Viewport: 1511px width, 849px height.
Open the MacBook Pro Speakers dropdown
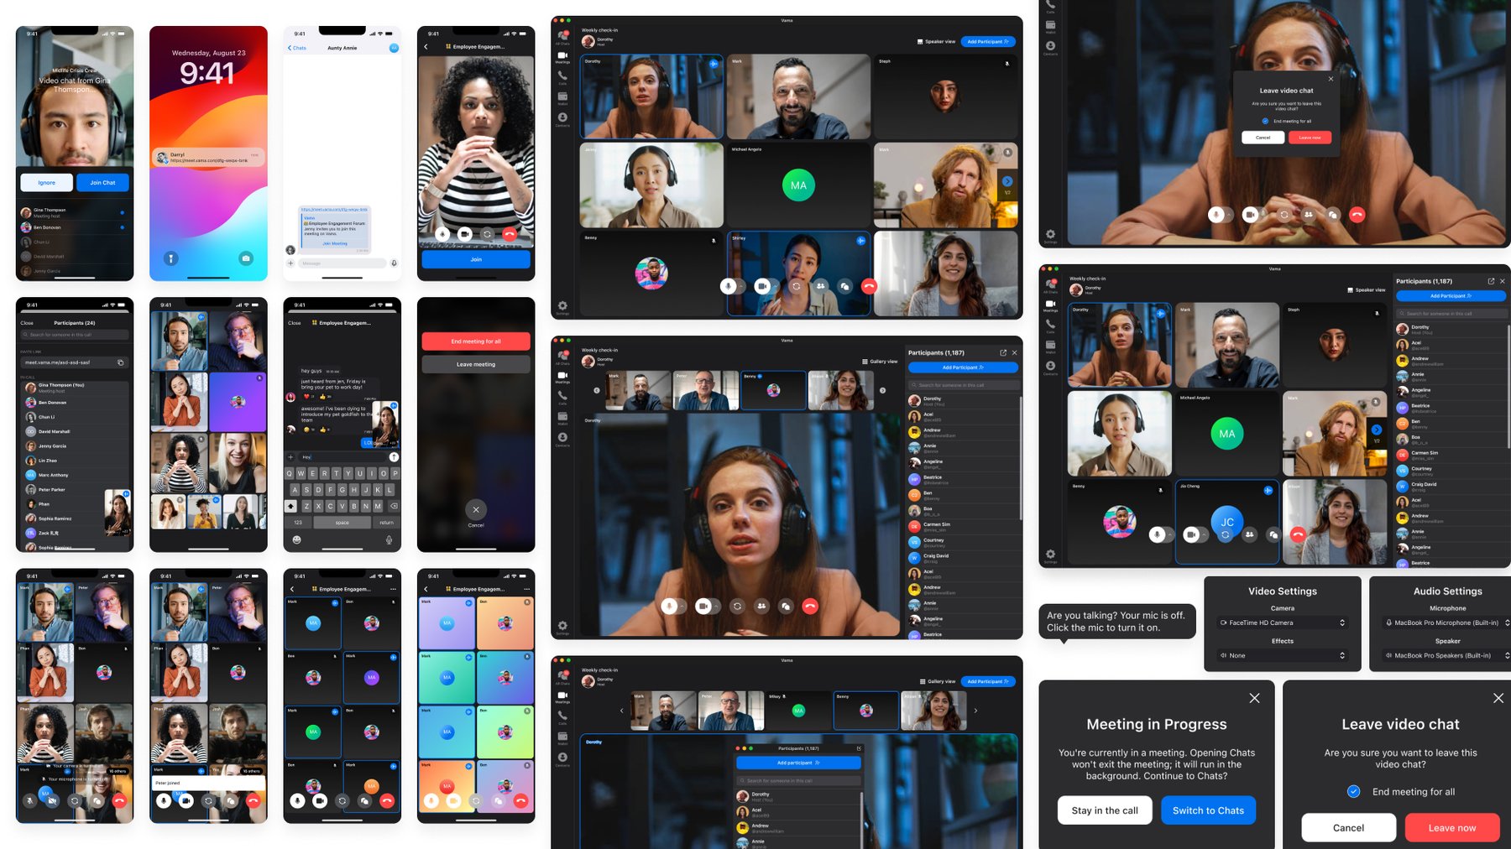click(x=1447, y=655)
